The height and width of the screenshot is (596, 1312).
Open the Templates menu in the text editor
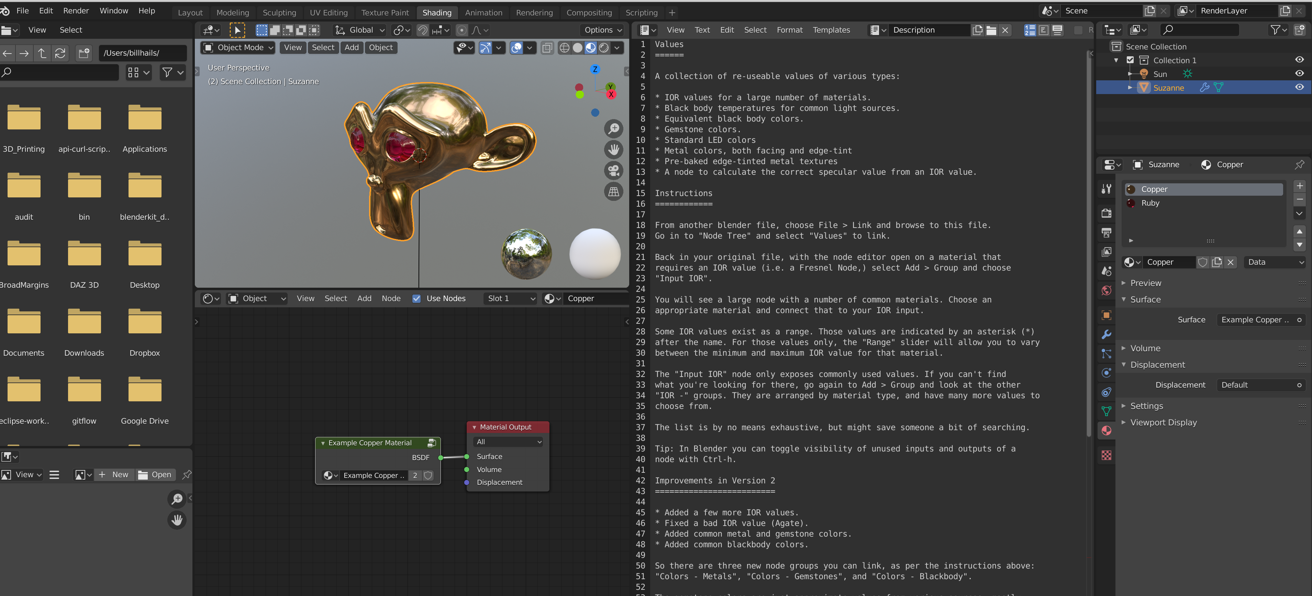831,30
